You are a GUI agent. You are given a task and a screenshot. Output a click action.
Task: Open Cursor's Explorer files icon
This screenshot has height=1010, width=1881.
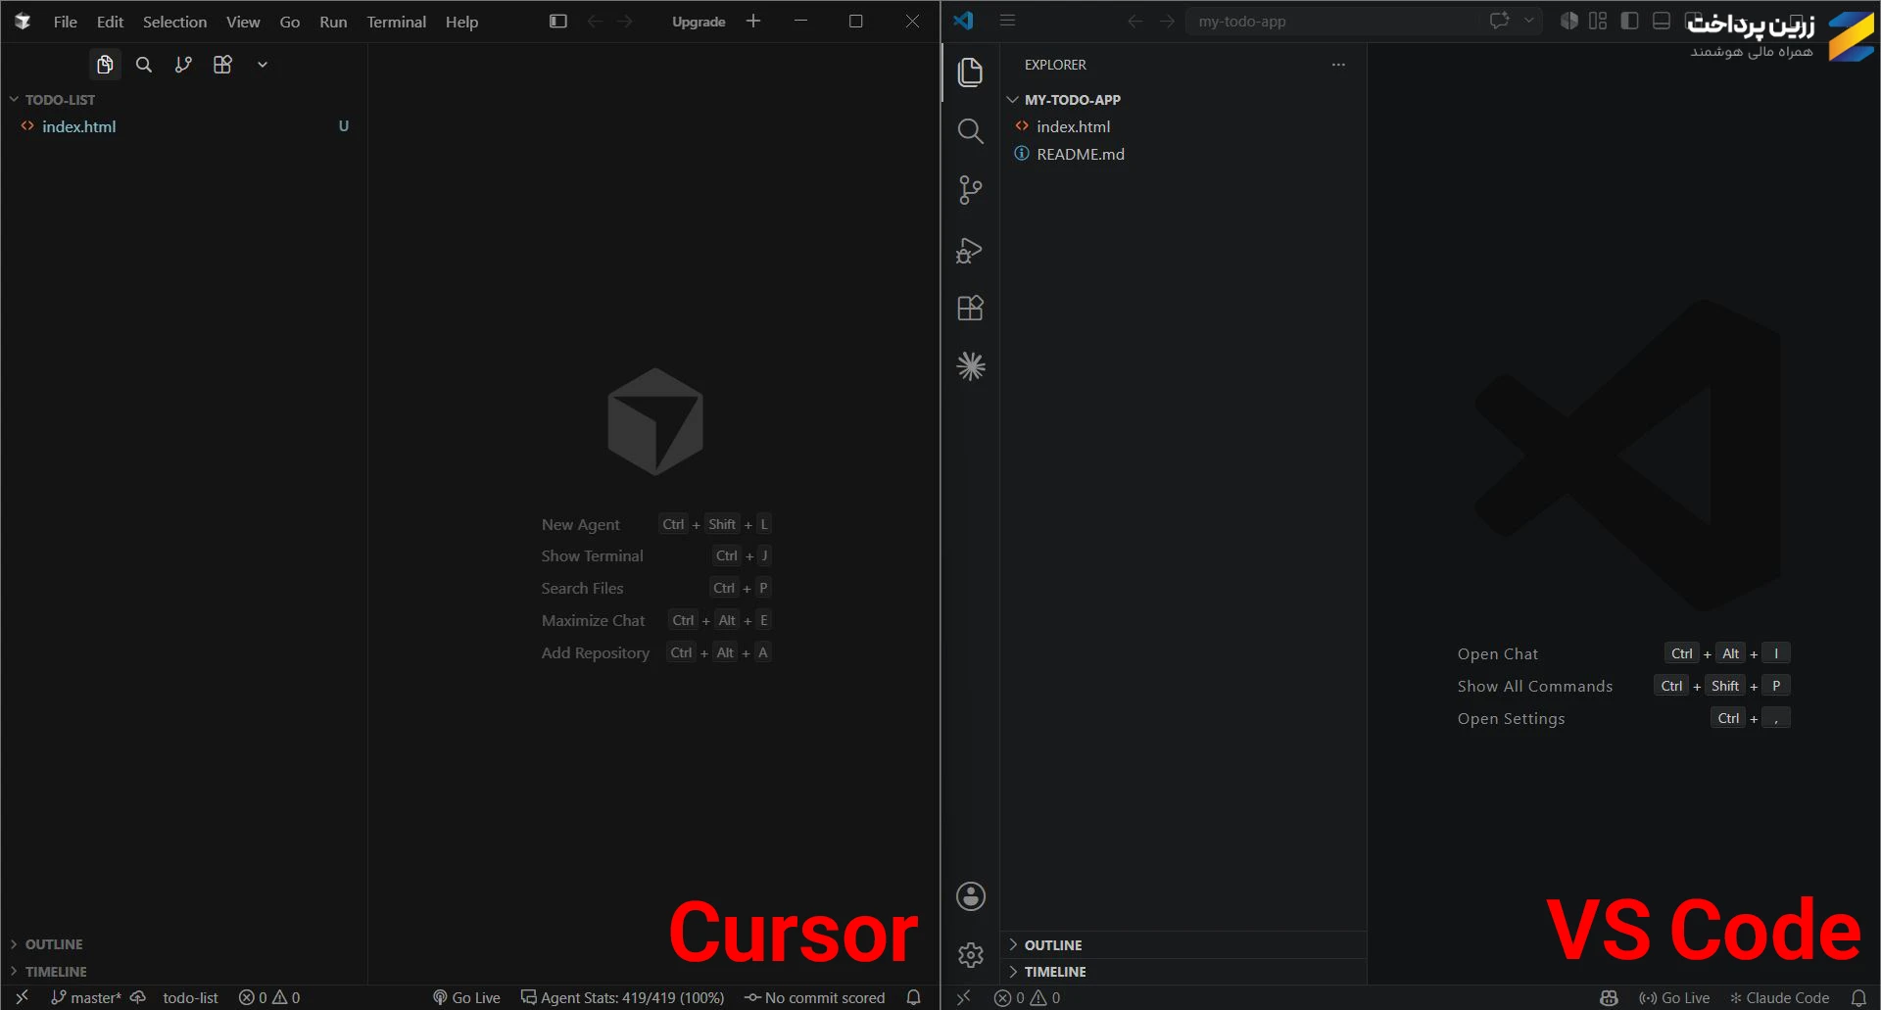[x=105, y=65]
